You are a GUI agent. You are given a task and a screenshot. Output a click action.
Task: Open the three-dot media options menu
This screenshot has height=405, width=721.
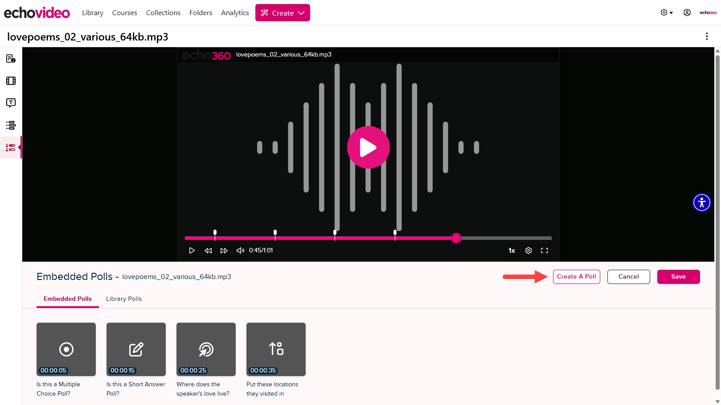tap(707, 36)
